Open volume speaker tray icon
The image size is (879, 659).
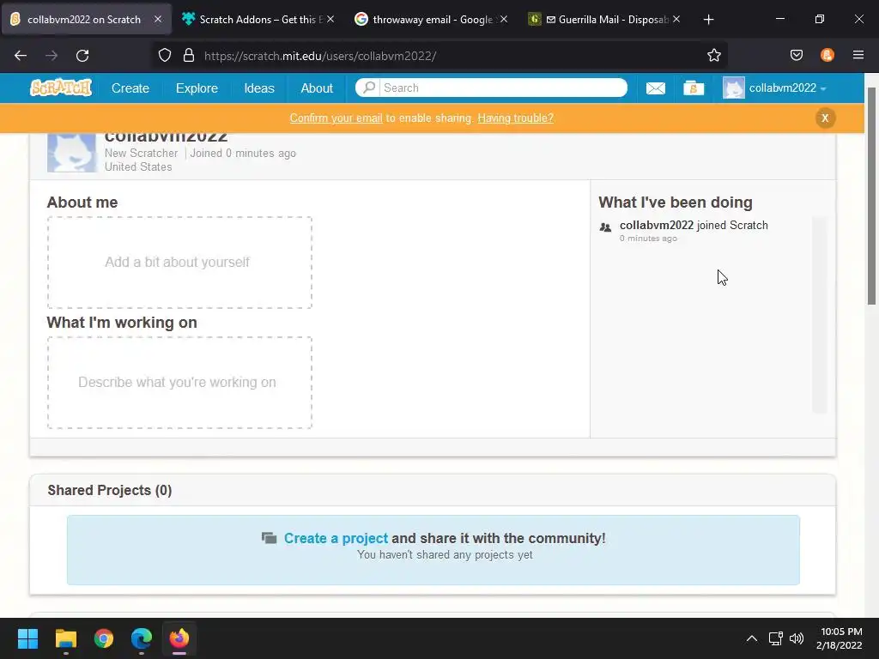(x=796, y=638)
